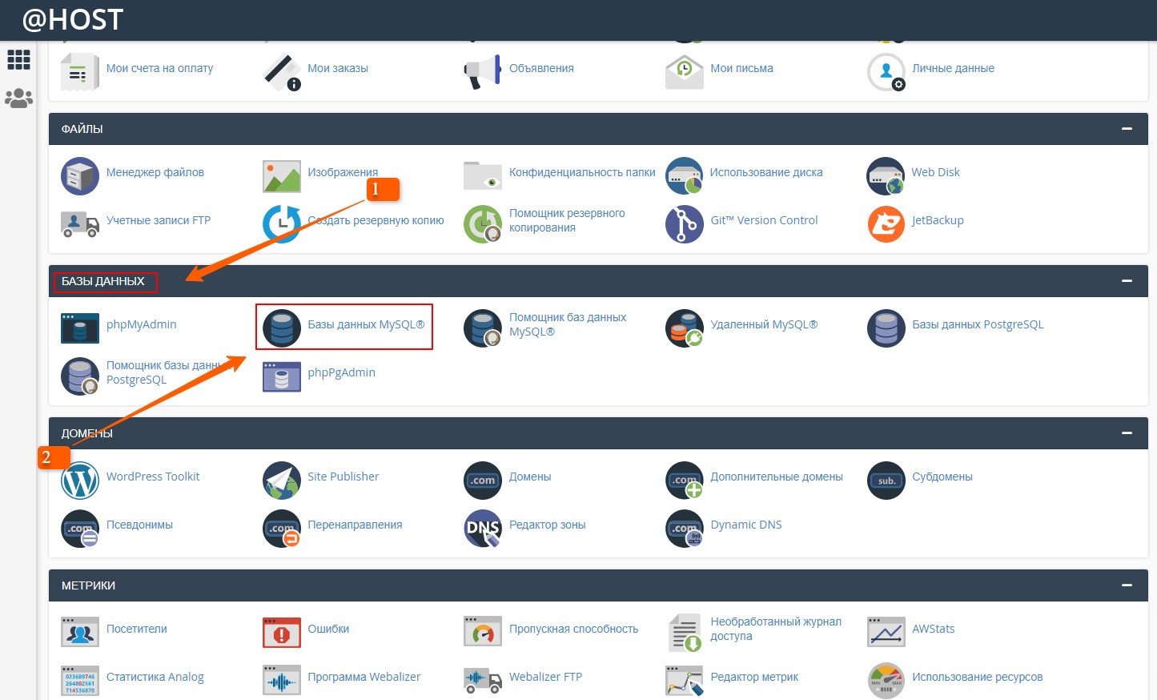Click the Backup Wizard icon
Screen dimensions: 1157x700
[483, 224]
